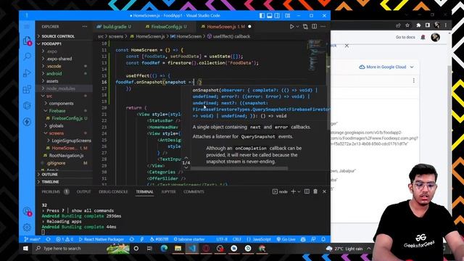464x261 pixels.
Task: Open the editor More Actions ellipsis menu
Action: [323, 27]
